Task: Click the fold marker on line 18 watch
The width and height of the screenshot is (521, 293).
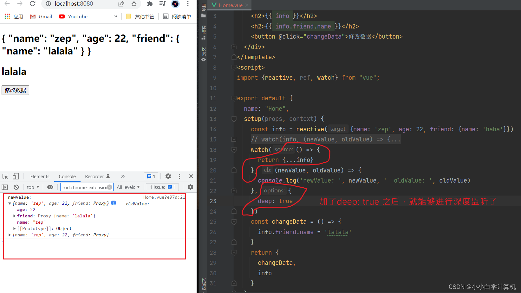Action: pos(234,150)
